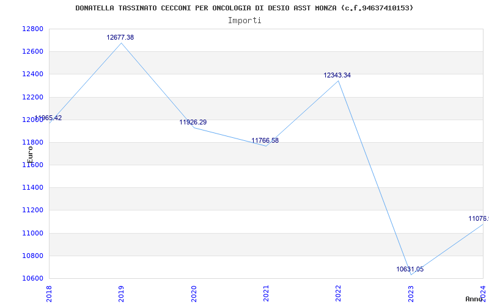
Task: Click the 2021 x-axis label
Action: (x=266, y=294)
